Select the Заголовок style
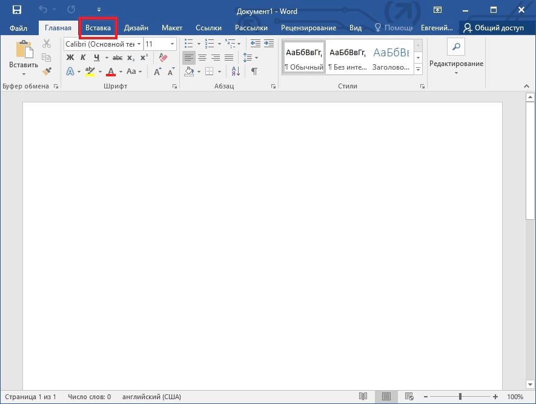The image size is (536, 404). coord(391,57)
